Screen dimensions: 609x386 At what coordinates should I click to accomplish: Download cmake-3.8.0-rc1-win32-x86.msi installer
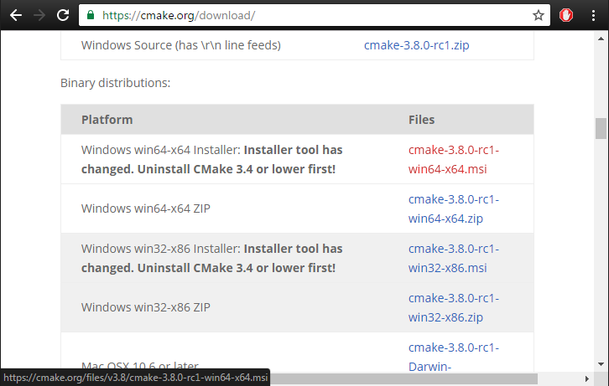click(x=453, y=258)
